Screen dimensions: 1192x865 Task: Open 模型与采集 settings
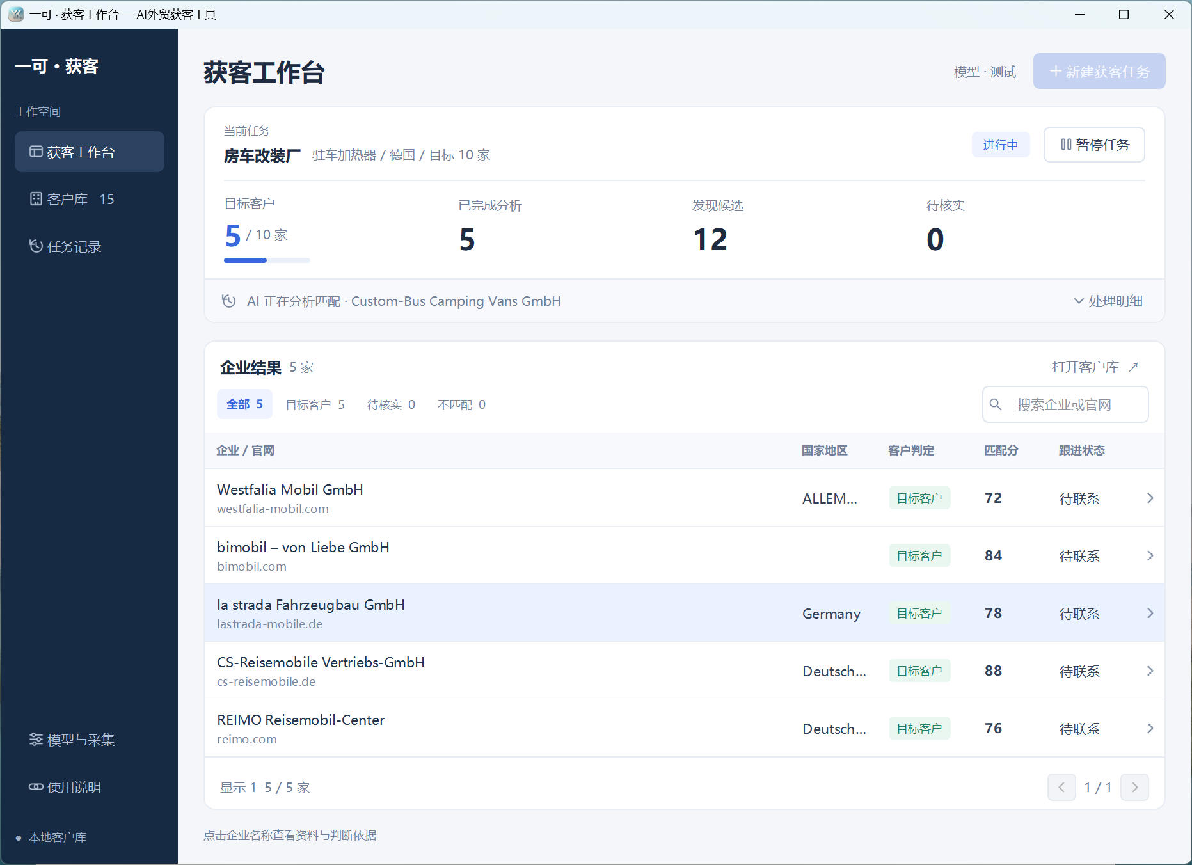tap(90, 740)
